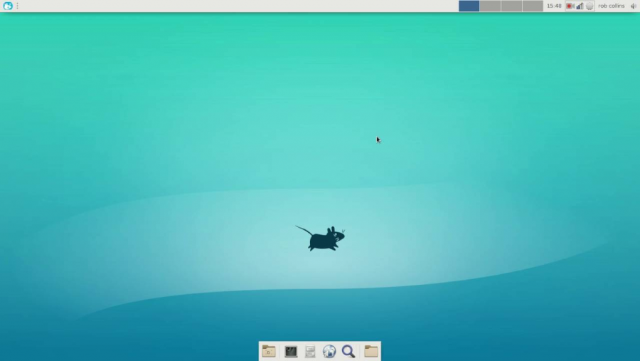Switch to the fourth workspace in pager

532,6
